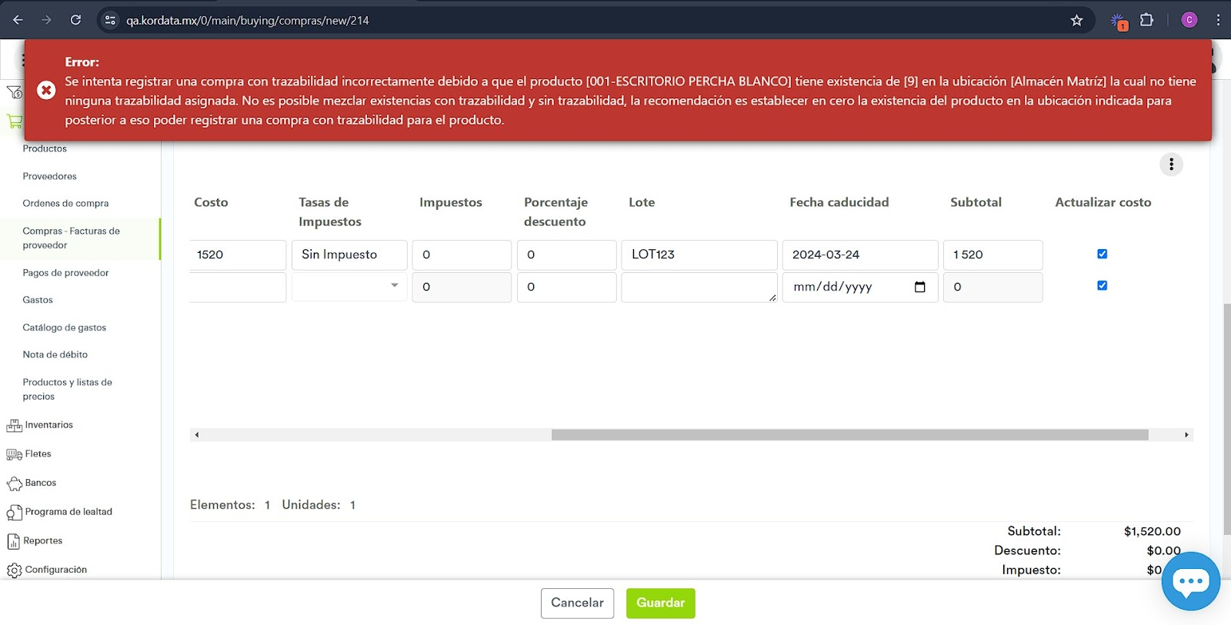Open the calendar picker for Fecha caducidad
The width and height of the screenshot is (1231, 625).
click(x=919, y=287)
